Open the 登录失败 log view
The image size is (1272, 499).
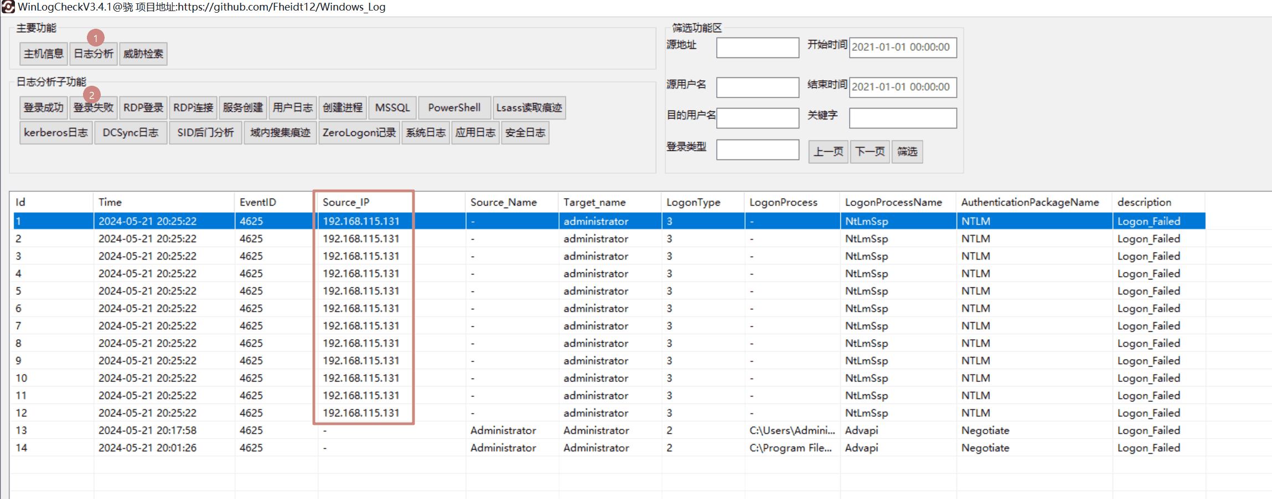[93, 107]
